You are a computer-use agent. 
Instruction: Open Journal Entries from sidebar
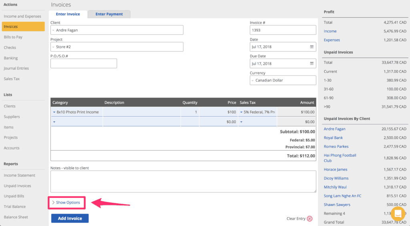click(16, 68)
